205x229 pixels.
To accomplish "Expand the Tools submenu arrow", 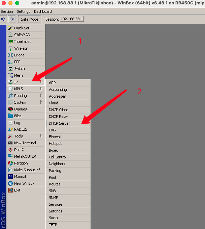I will coord(41,136).
